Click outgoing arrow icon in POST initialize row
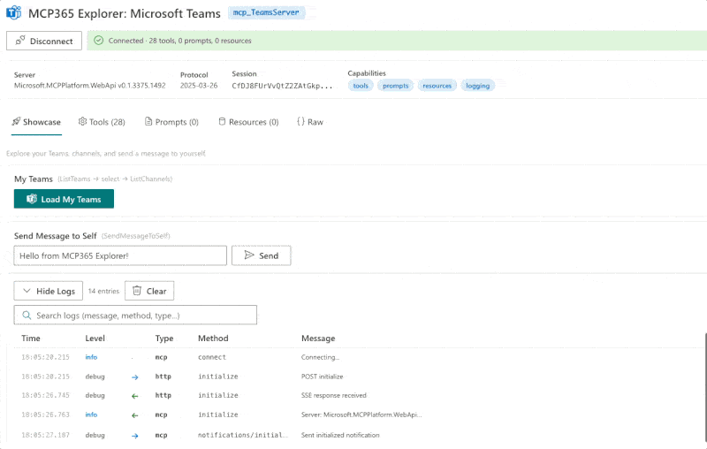The image size is (707, 449). pos(135,377)
